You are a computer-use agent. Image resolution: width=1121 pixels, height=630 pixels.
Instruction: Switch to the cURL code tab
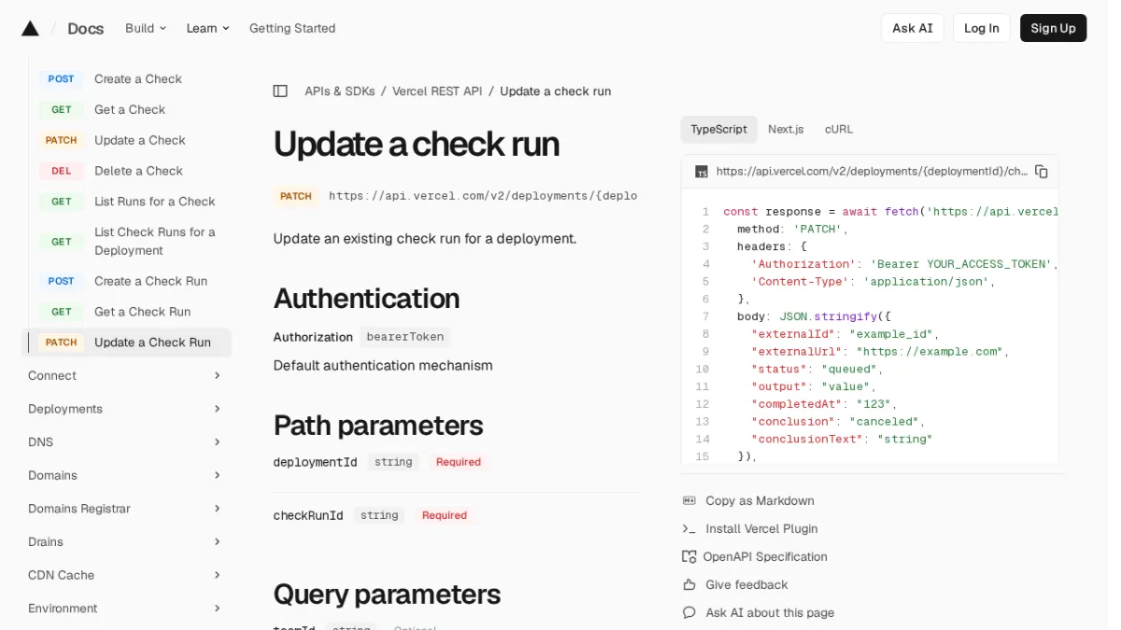[x=839, y=130]
